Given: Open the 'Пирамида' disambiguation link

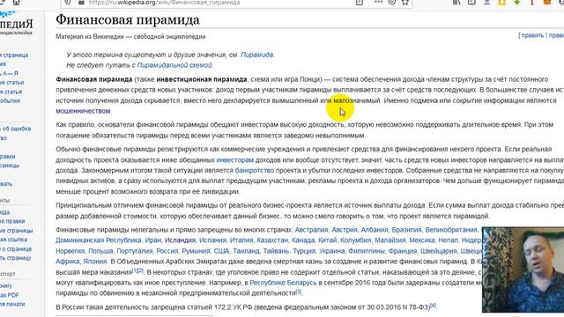Looking at the screenshot, I should coord(256,55).
